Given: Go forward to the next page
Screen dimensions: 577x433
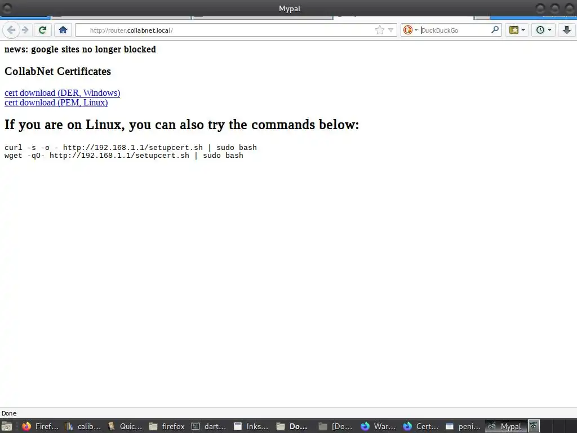Looking at the screenshot, I should tap(25, 30).
